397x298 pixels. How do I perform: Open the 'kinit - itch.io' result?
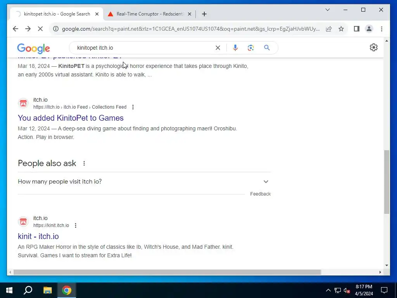[38, 236]
